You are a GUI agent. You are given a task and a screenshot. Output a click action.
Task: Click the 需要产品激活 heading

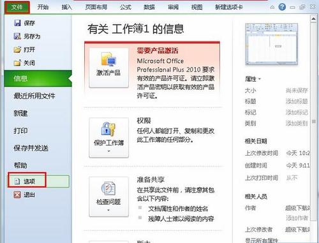(x=158, y=50)
